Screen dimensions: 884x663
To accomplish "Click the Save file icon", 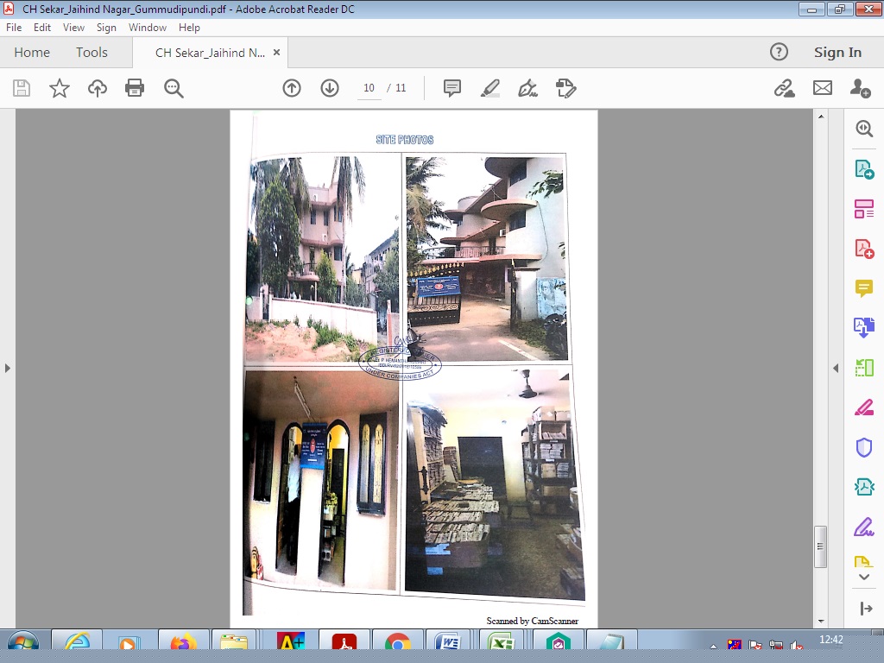I will pyautogui.click(x=22, y=88).
